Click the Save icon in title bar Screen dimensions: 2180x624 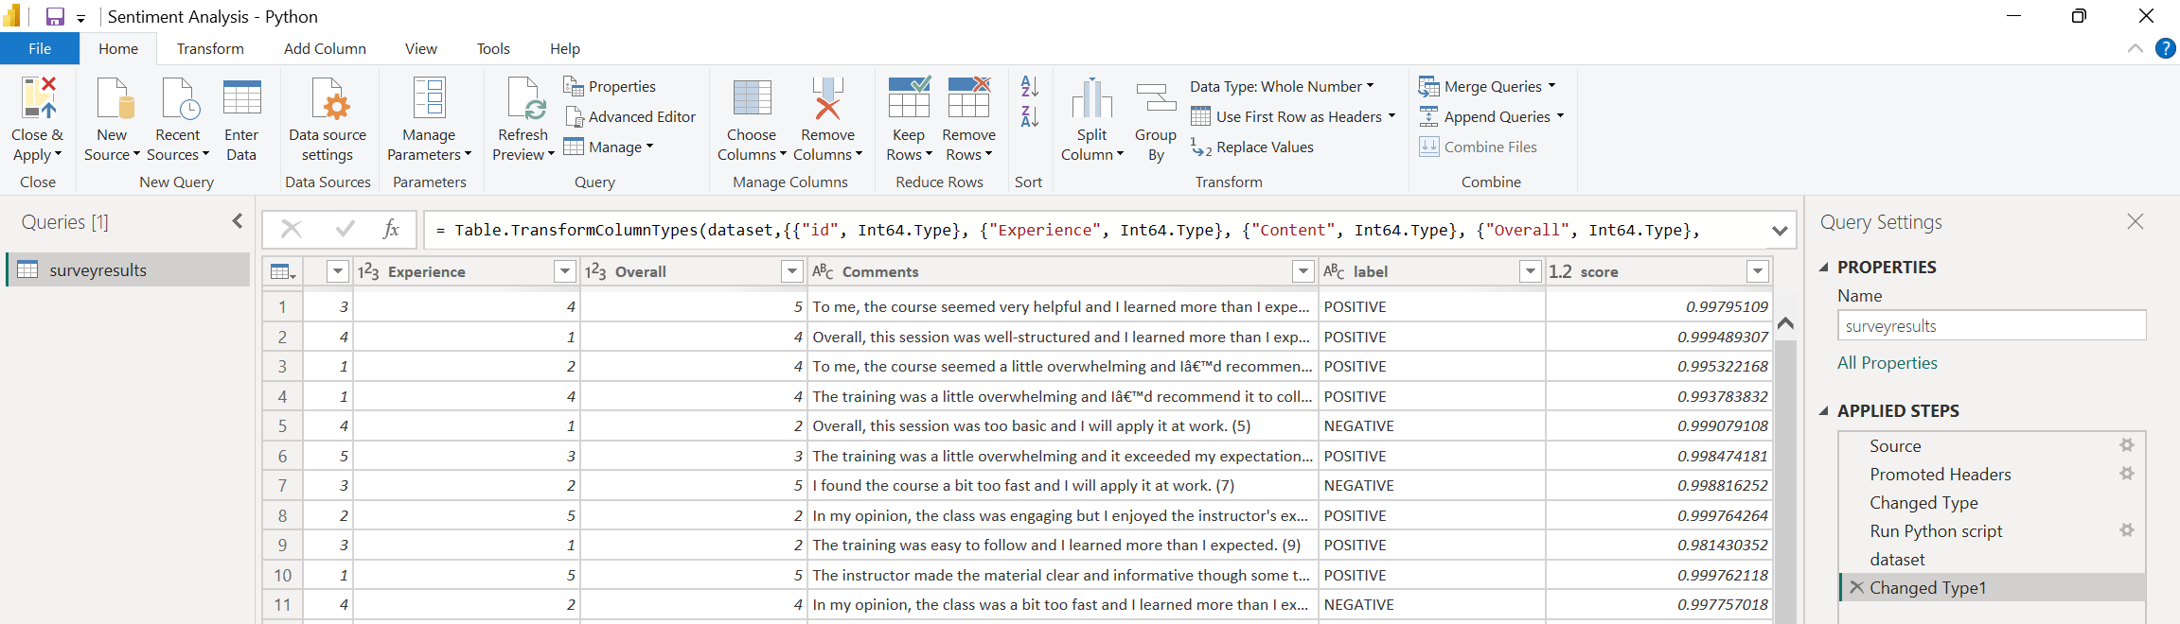point(55,17)
